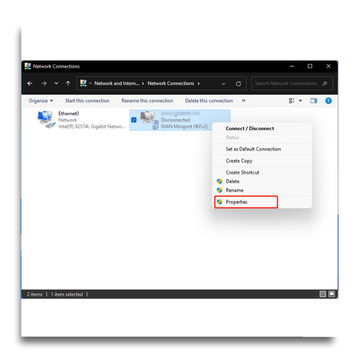
Task: Click the search magnifier icon
Action: coord(325,83)
